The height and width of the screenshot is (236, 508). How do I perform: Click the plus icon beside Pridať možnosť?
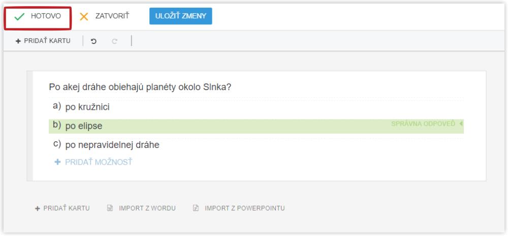(x=57, y=162)
